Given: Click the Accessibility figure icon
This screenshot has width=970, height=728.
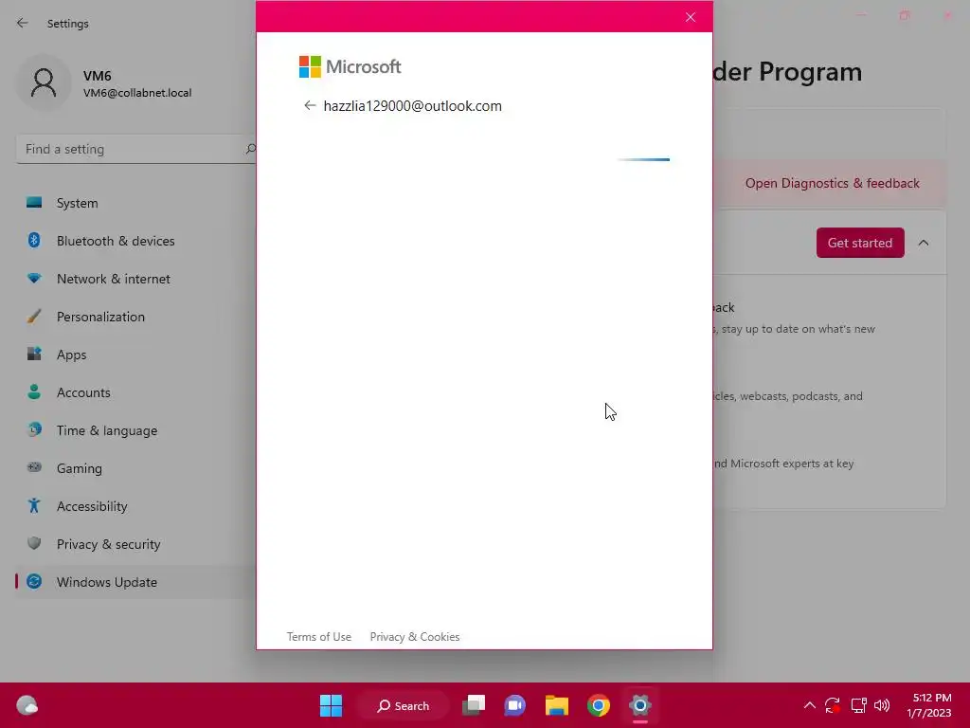Looking at the screenshot, I should point(34,506).
